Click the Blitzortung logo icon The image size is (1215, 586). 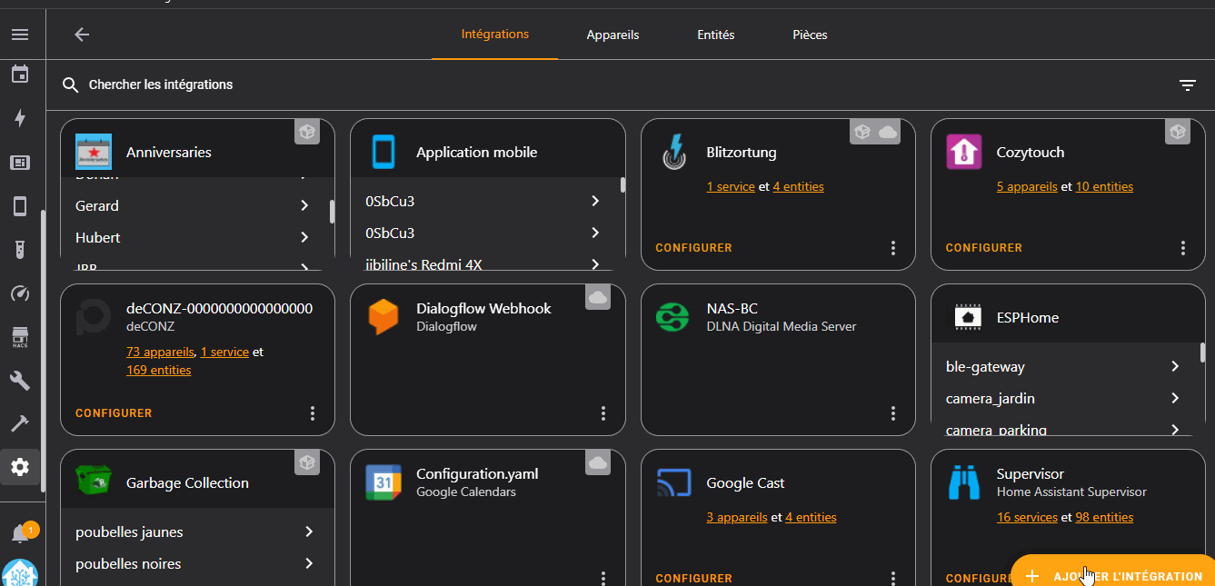(673, 152)
